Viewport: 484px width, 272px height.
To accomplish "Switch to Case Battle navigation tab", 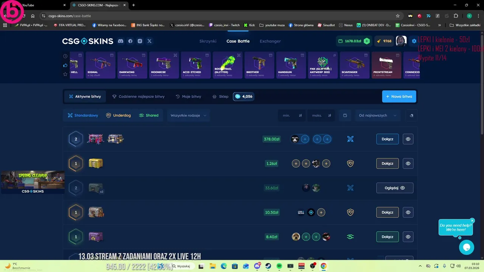I will pyautogui.click(x=238, y=41).
